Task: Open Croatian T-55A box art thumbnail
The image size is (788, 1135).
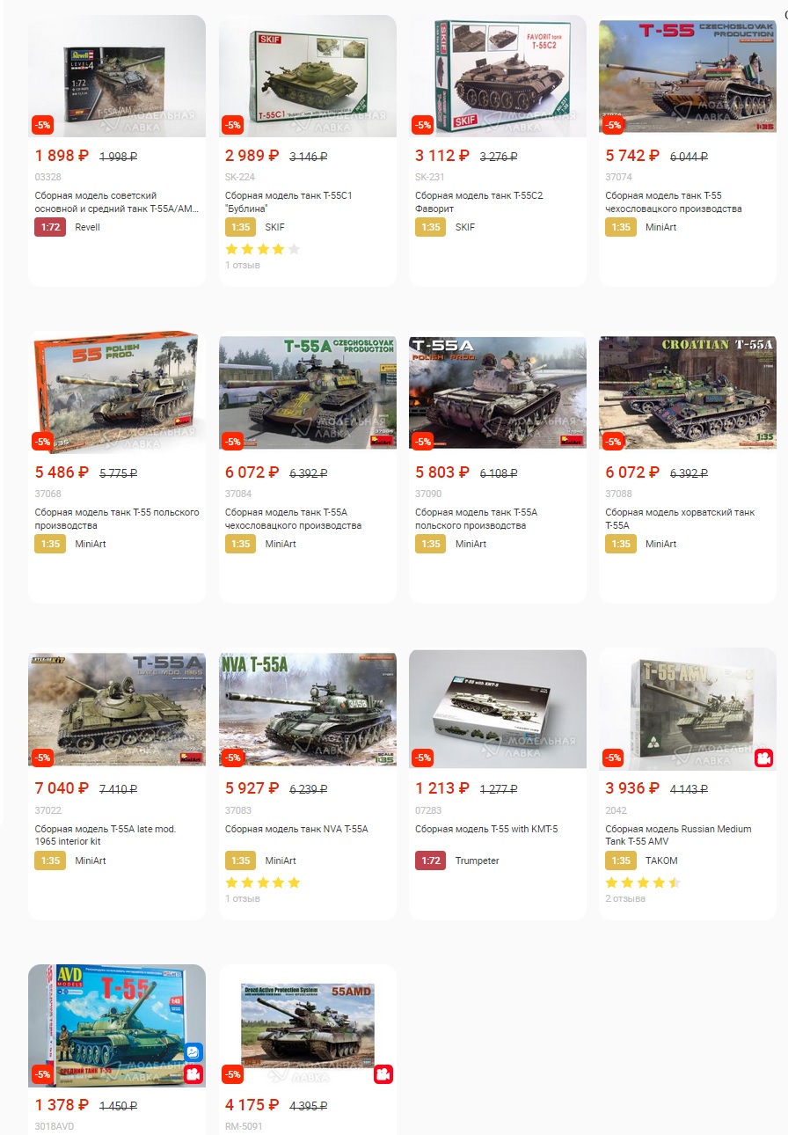Action: pos(688,392)
